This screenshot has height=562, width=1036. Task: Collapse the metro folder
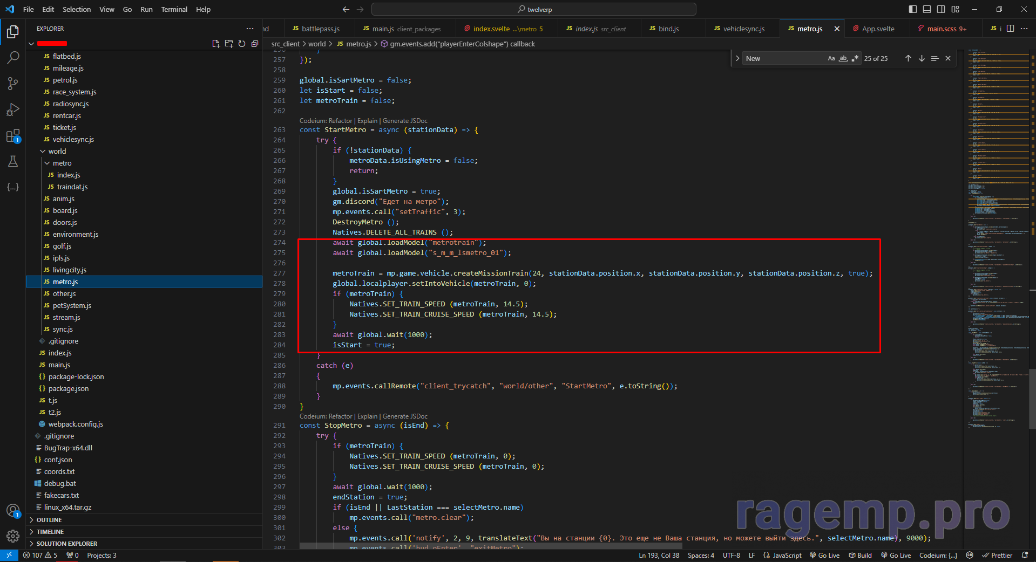click(x=48, y=163)
